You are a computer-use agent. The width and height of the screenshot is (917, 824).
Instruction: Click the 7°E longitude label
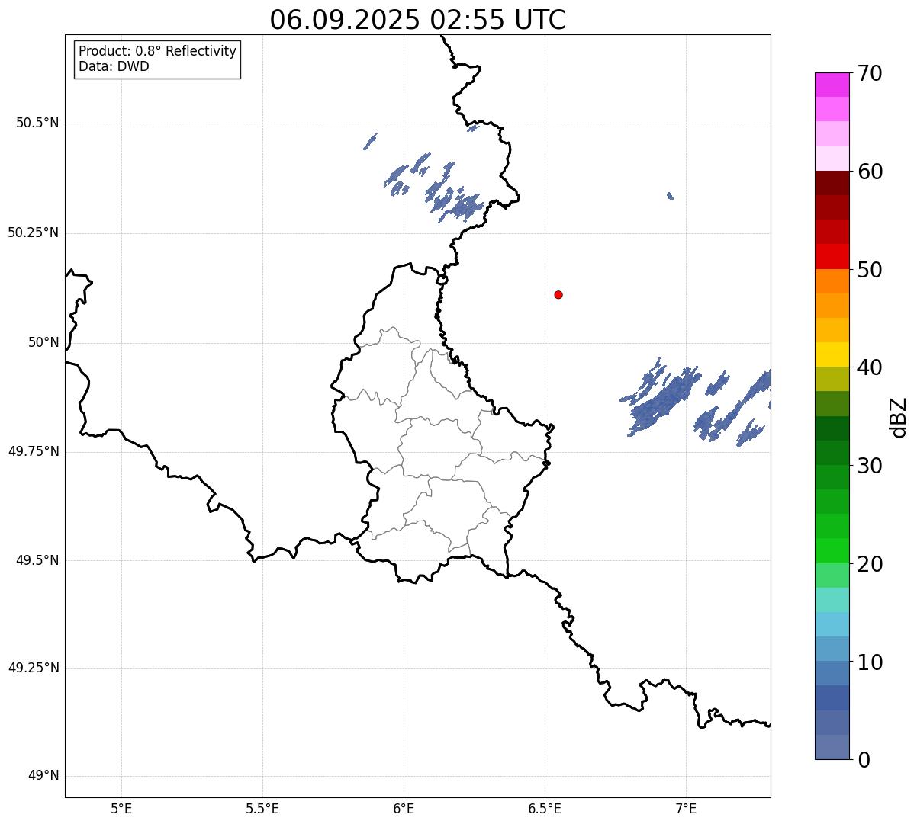click(x=686, y=808)
